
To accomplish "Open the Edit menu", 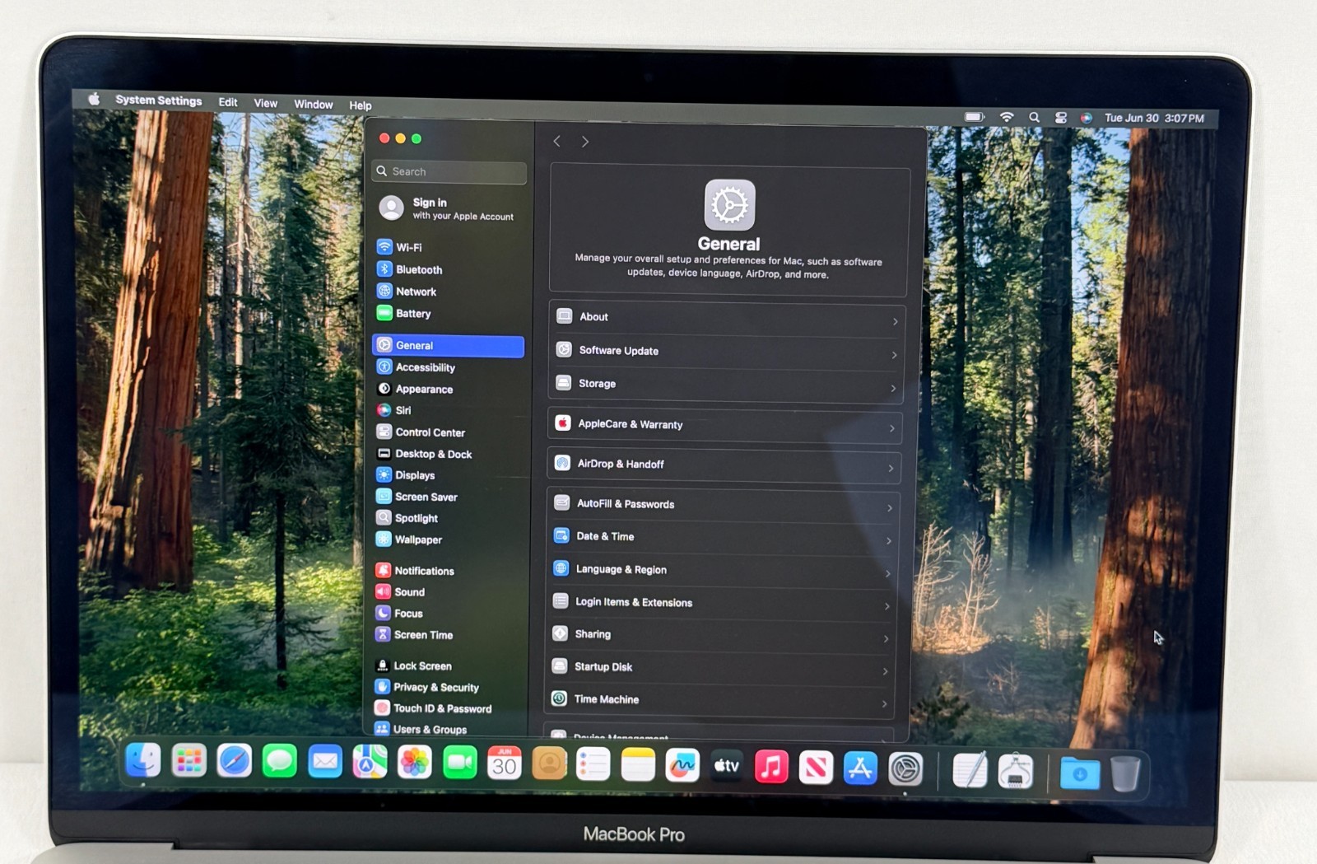I will click(x=228, y=102).
